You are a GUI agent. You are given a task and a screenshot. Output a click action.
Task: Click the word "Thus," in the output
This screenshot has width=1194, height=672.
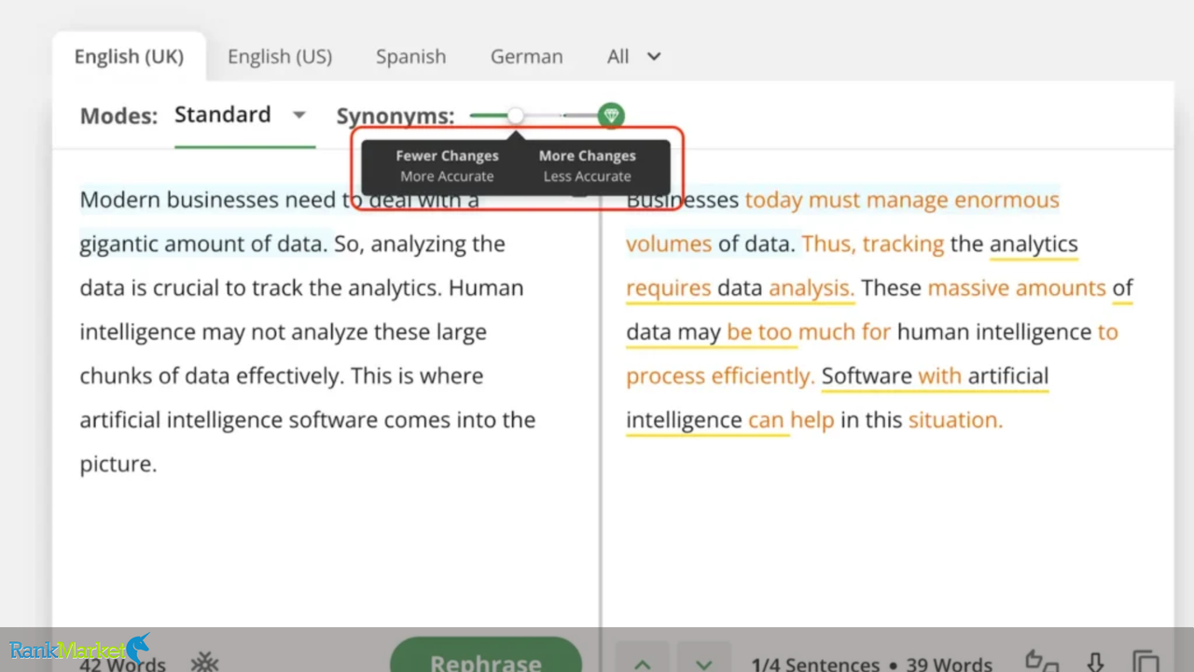[828, 244]
